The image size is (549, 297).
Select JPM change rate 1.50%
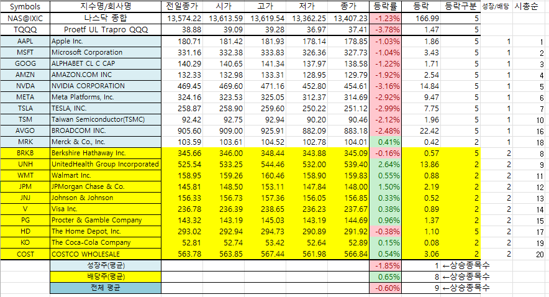[385, 187]
